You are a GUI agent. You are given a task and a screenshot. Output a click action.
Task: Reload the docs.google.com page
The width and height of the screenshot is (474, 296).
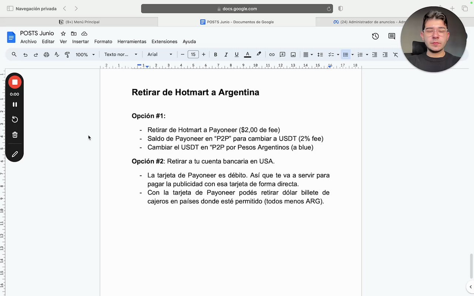(328, 9)
